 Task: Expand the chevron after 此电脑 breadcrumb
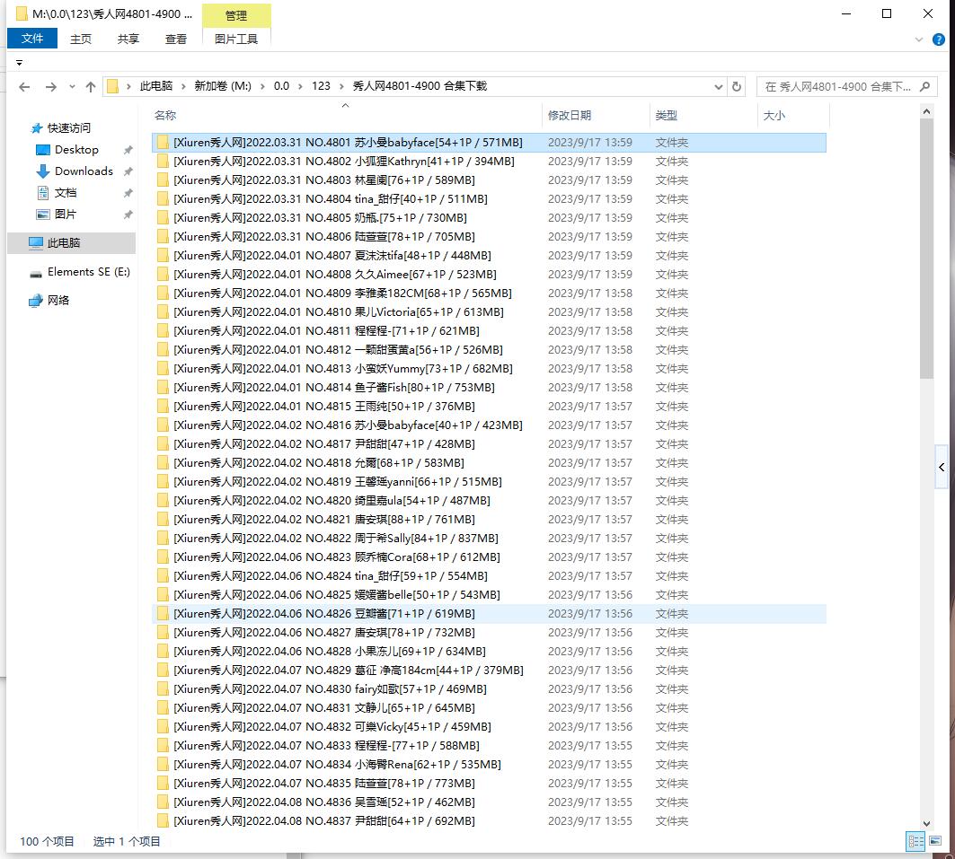point(183,86)
